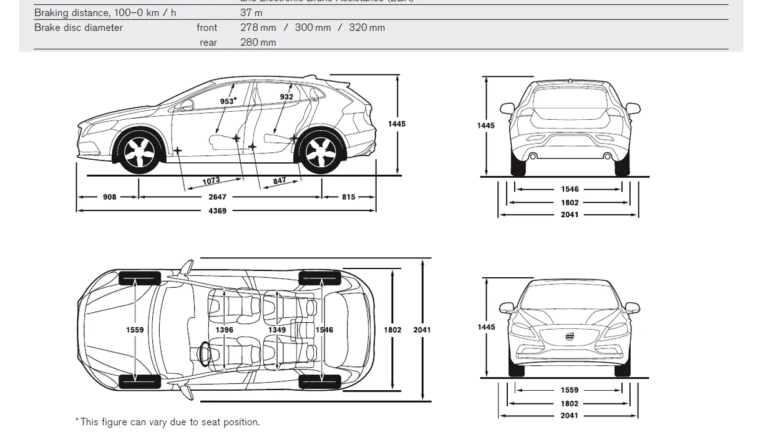Select "1802" width beside top view
Viewport: 773px width, 437px height.
(392, 330)
